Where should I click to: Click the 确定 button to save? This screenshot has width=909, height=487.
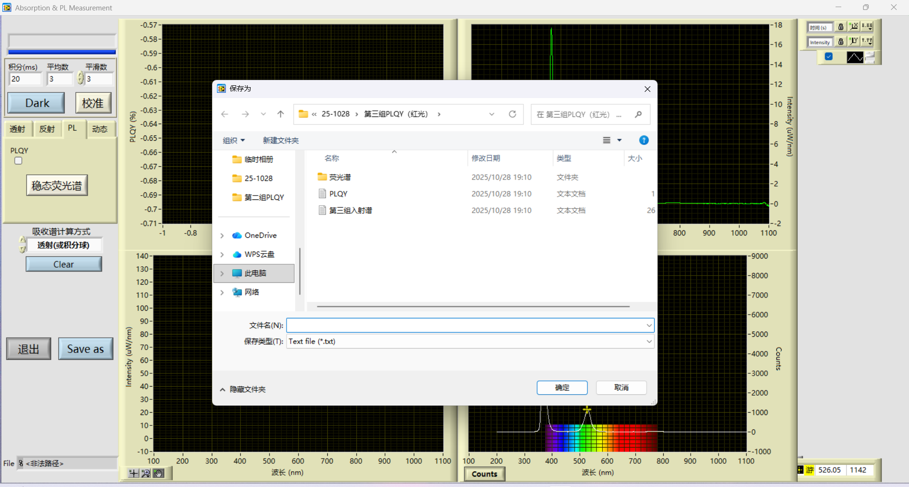[x=562, y=388]
